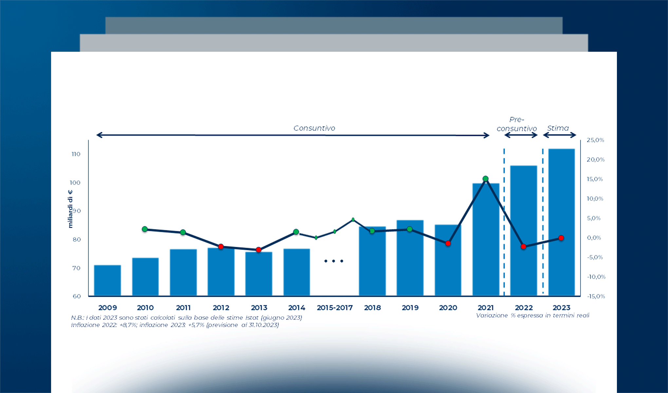Click the red data point at 2022
The image size is (668, 393).
(524, 247)
